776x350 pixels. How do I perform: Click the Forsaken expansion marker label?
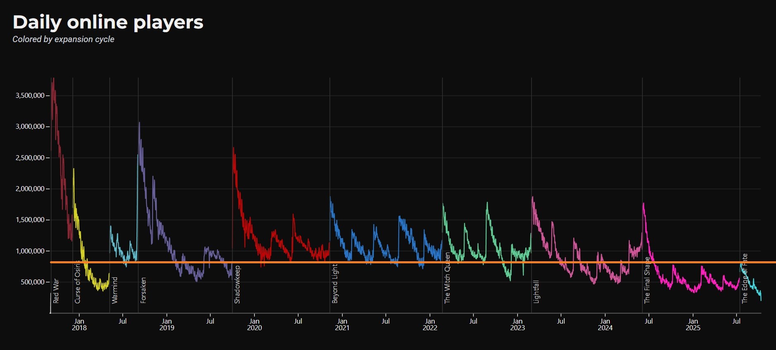pyautogui.click(x=143, y=290)
